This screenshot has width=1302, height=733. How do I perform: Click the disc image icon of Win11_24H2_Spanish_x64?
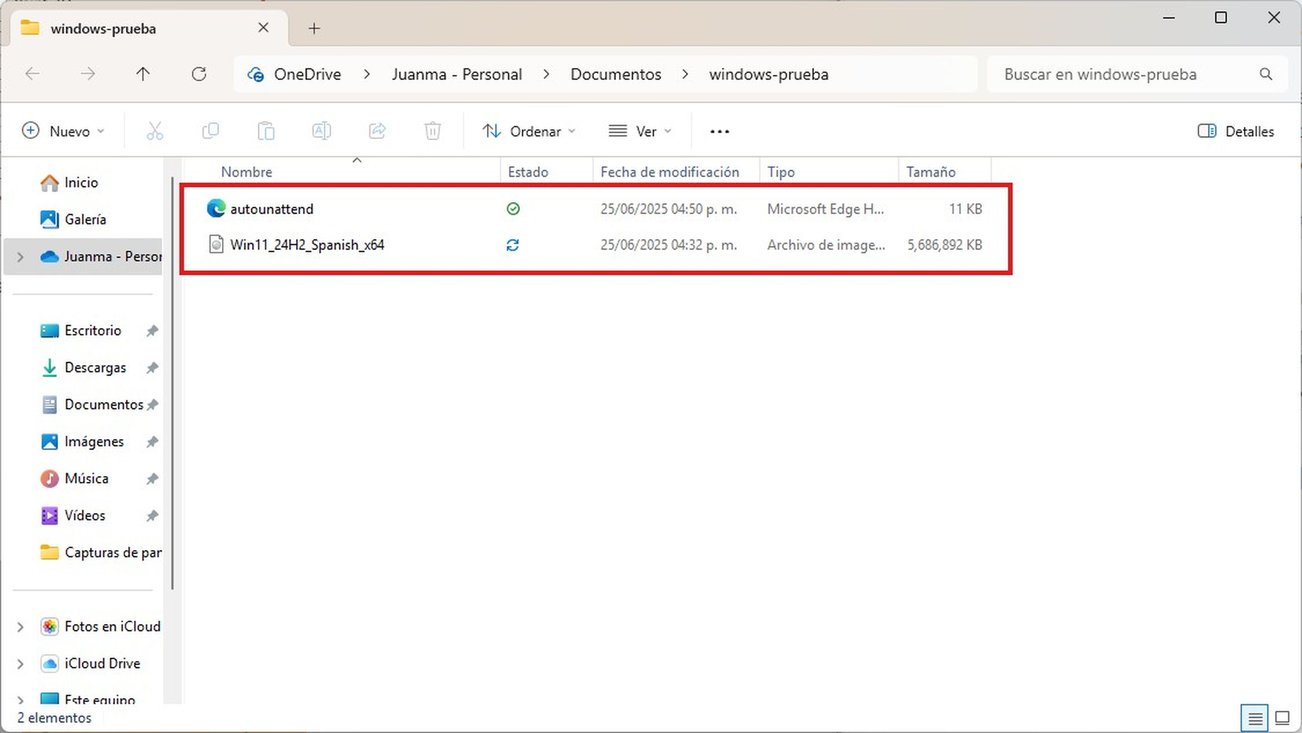(x=216, y=245)
